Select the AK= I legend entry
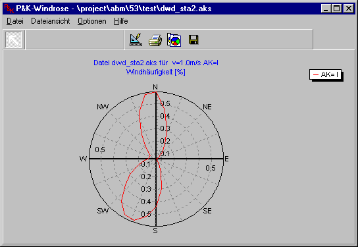The width and height of the screenshot is (358, 247). coord(326,74)
